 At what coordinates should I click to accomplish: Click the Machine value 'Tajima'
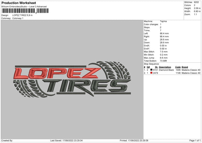pyautogui.click(x=163, y=21)
